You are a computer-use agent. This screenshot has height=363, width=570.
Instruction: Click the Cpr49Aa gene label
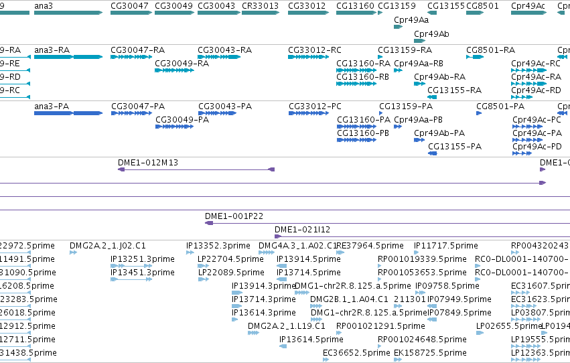coord(411,19)
